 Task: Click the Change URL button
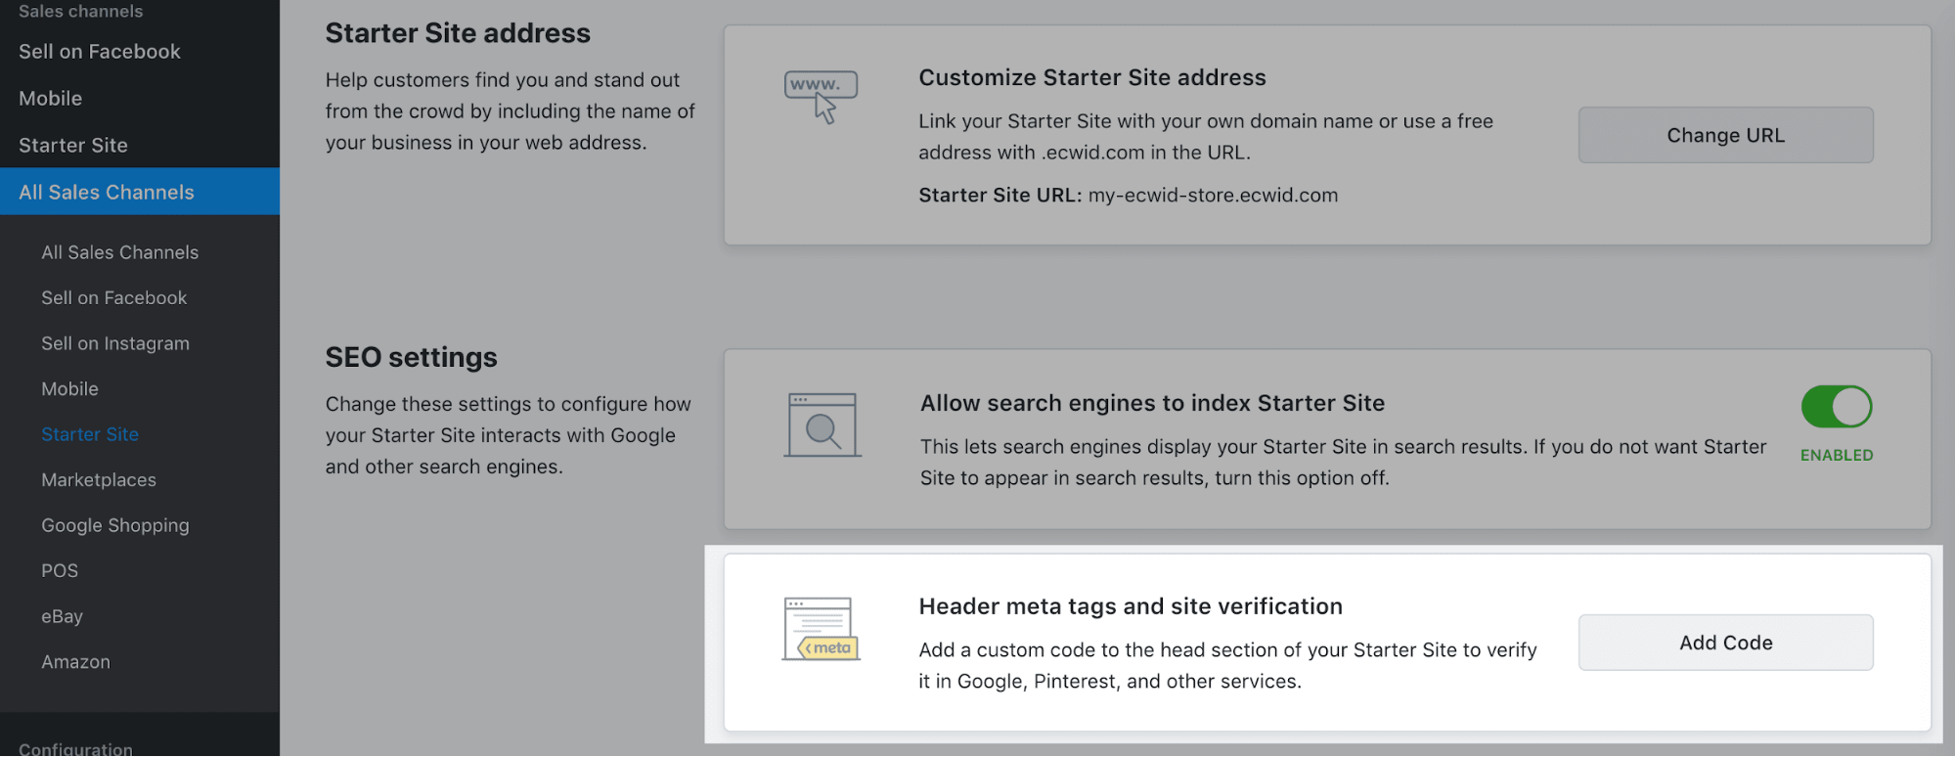tap(1725, 135)
